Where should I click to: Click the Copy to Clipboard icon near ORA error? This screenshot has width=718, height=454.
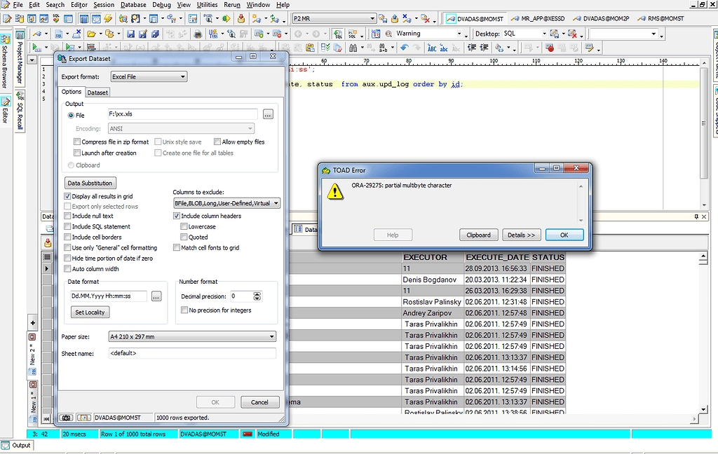tap(478, 235)
